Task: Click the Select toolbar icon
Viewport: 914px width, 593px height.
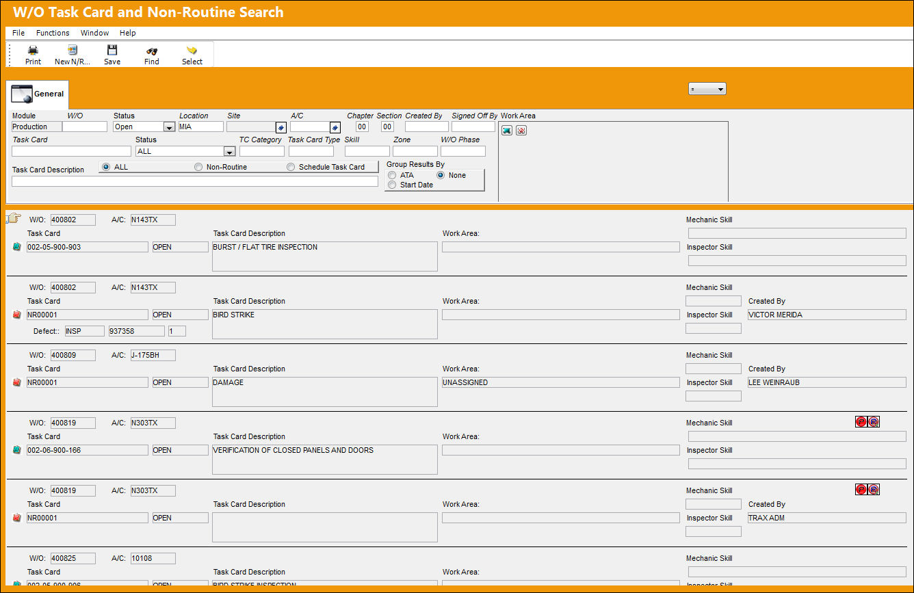Action: (x=192, y=54)
